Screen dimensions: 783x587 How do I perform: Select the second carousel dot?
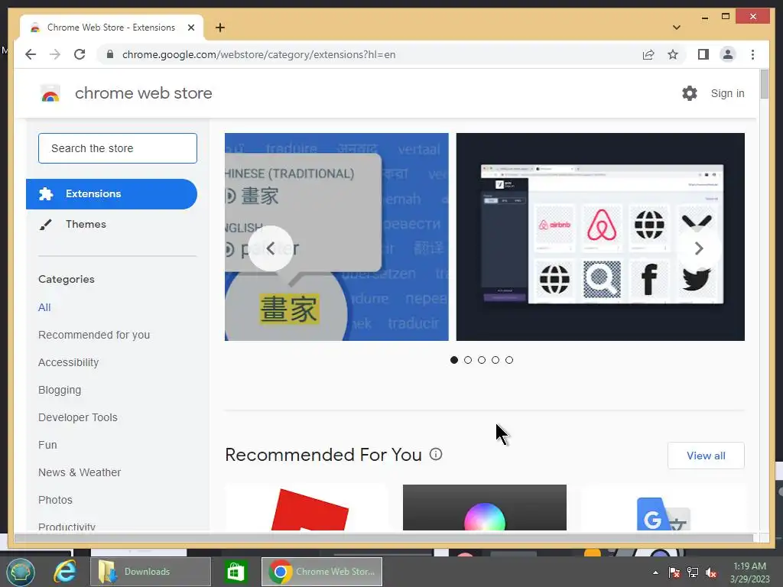click(468, 360)
